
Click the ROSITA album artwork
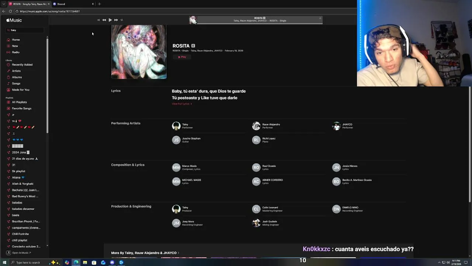[x=139, y=52]
